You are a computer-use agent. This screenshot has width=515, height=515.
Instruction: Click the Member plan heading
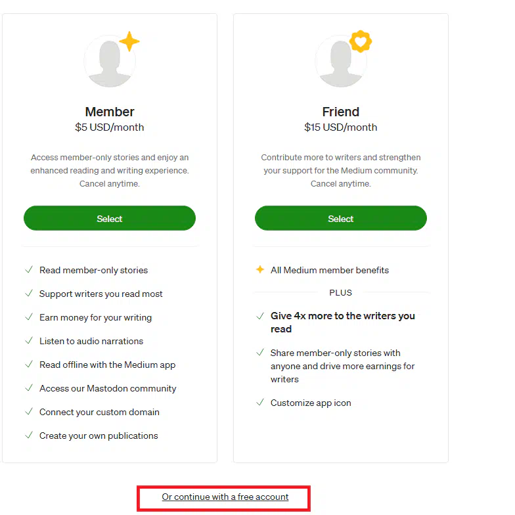tap(110, 112)
